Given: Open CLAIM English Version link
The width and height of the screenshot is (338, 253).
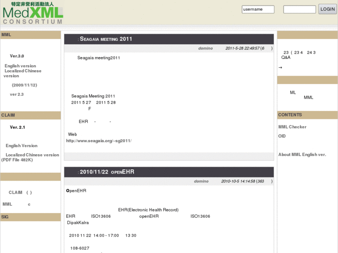Looking at the screenshot, I should pyautogui.click(x=21, y=146).
